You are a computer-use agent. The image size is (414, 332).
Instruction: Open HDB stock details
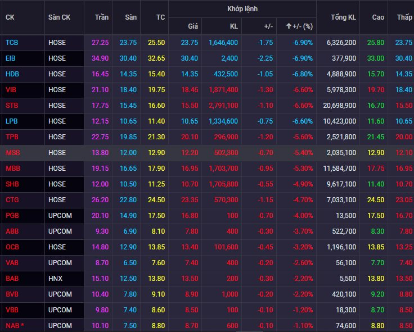click(x=12, y=74)
